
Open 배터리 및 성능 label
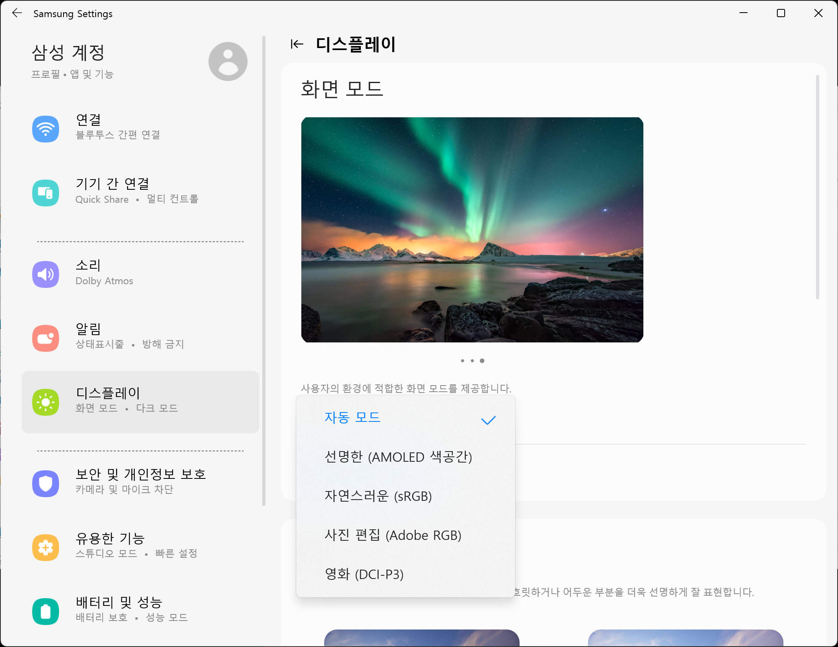tap(119, 602)
